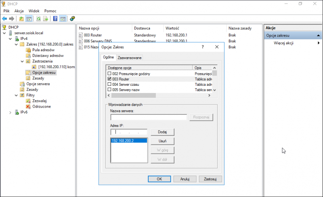Enable the 002 Przesunięcie godziny checkbox
Screen dimensions: 323x197
[x=109, y=74]
